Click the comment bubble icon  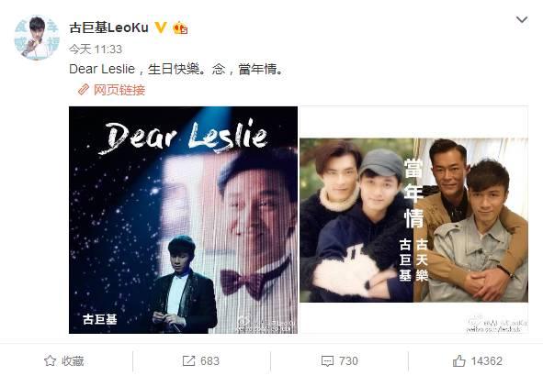[327, 361]
